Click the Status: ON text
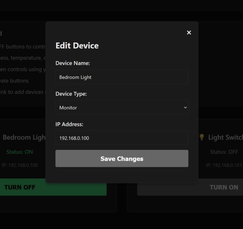 [x=20, y=152]
